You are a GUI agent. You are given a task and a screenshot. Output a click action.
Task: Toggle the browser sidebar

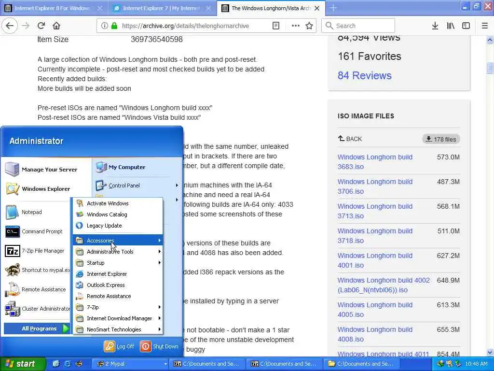click(466, 26)
